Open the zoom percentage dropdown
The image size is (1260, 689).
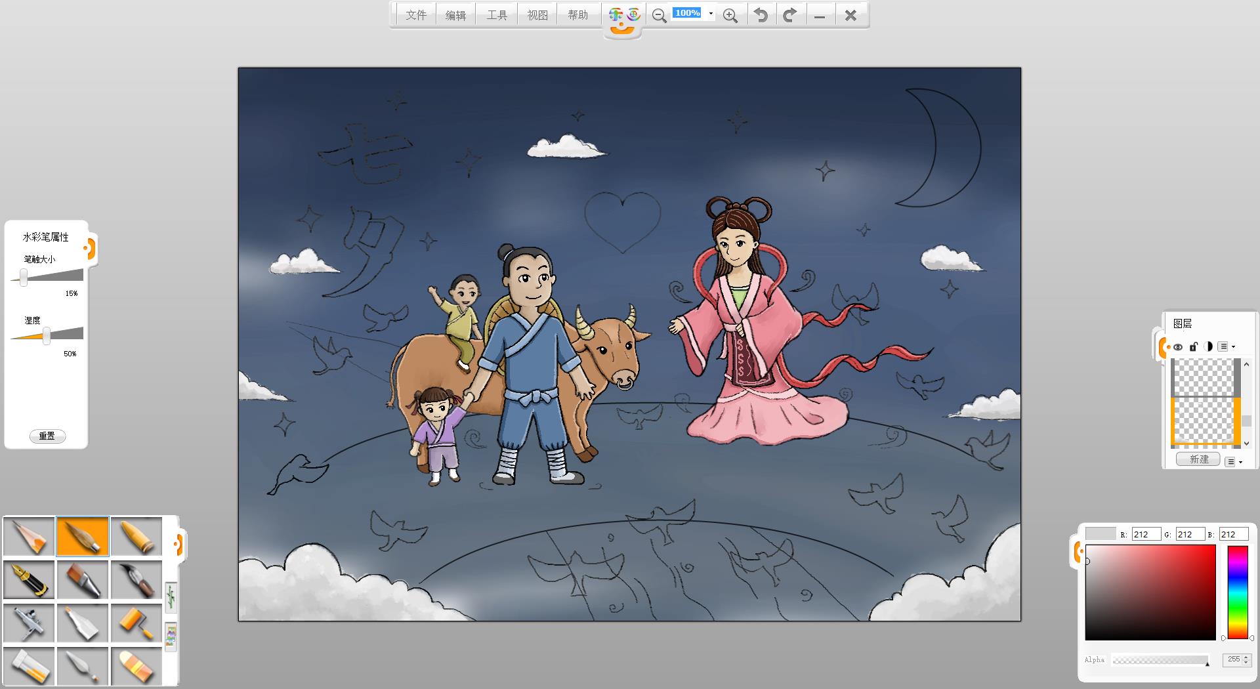pyautogui.click(x=711, y=14)
